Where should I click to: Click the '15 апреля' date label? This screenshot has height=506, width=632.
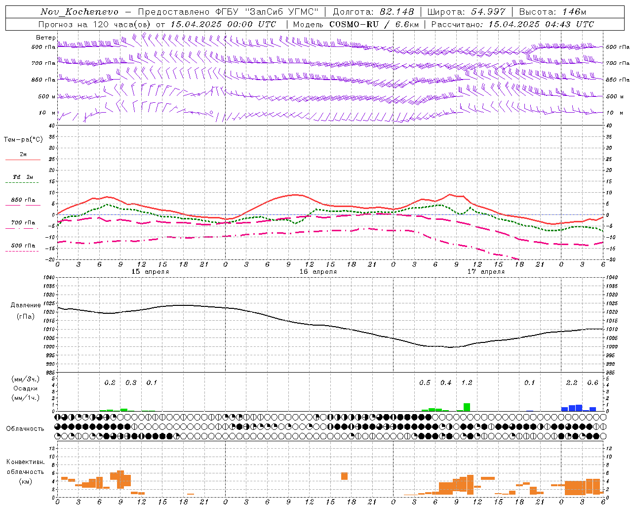pyautogui.click(x=150, y=272)
